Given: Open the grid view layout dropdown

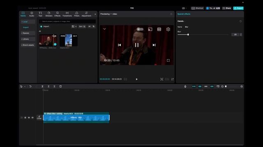Looking at the screenshot, I should tap(74, 27).
